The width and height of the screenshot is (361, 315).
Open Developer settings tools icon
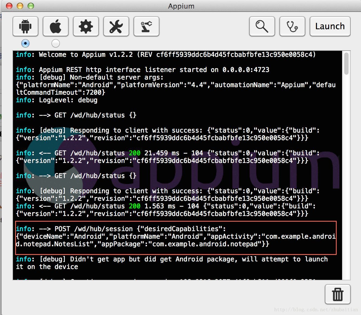tap(116, 26)
